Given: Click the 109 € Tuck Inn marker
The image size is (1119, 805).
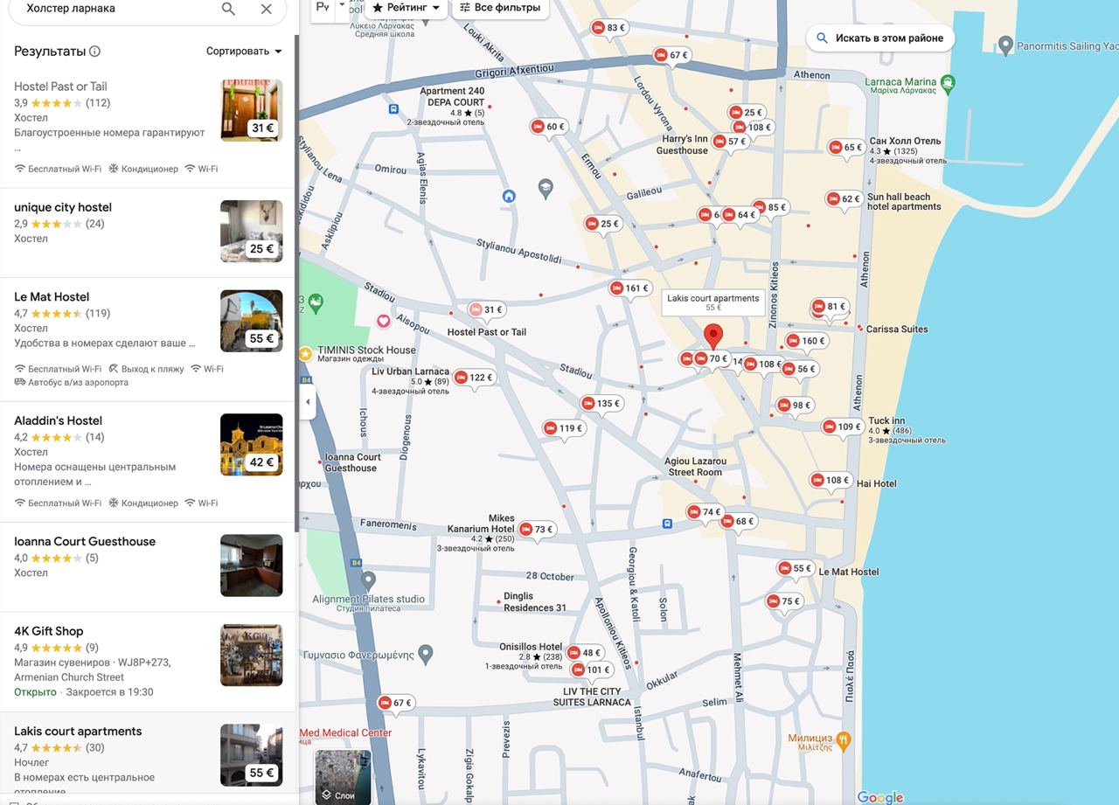Looking at the screenshot, I should (843, 427).
